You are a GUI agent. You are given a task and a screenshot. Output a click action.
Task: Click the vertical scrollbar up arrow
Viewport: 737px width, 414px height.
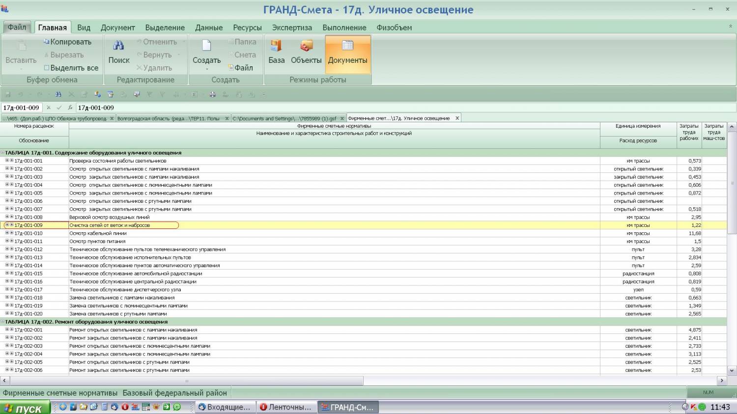[x=732, y=127]
